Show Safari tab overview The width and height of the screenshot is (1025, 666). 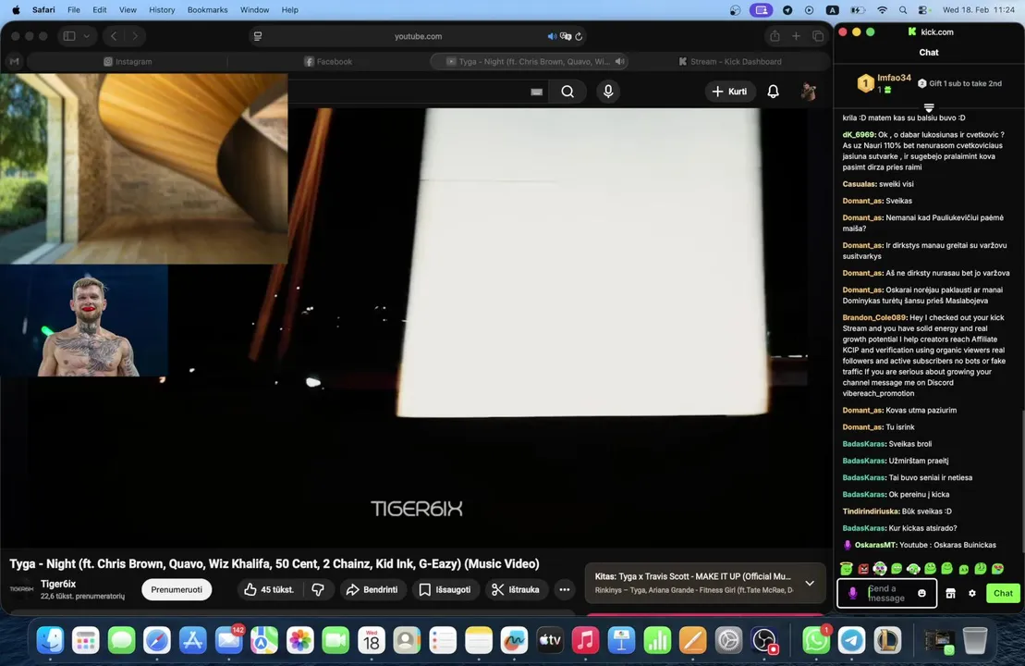818,36
